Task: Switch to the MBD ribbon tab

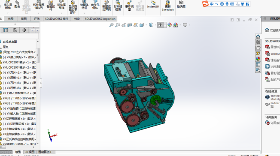Action: 76,19
